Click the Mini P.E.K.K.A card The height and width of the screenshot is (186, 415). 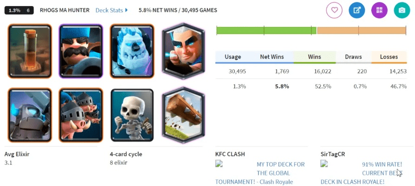30,115
